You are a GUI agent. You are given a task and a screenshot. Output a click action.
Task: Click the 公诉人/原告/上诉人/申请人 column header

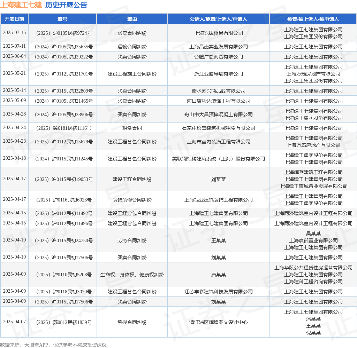pos(218,19)
